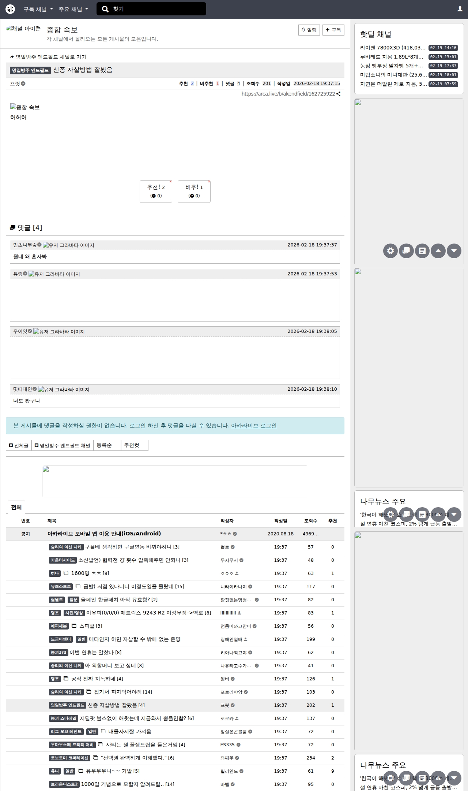Click the 리그 오브 레전드 channel badge
Viewport: 468px width, 791px height.
pos(66,732)
